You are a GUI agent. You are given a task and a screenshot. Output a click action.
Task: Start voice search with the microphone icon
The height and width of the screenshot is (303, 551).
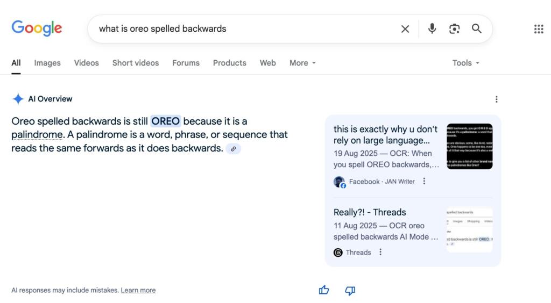432,29
